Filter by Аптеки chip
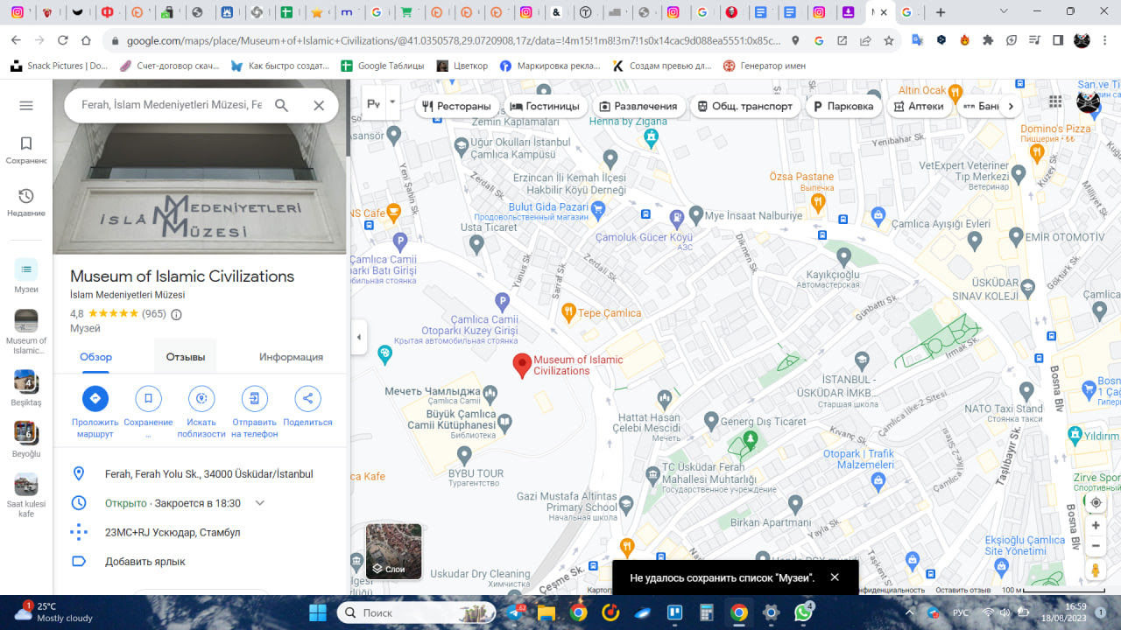Screen dimensions: 1121x630 [919, 106]
